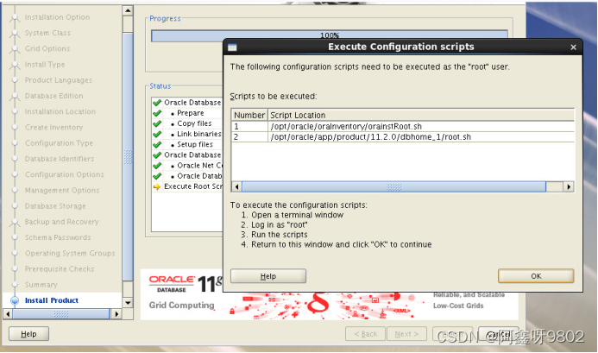This screenshot has width=598, height=353.
Task: Click the yellow arrow beside Execute Root Scripts
Action: 157,186
